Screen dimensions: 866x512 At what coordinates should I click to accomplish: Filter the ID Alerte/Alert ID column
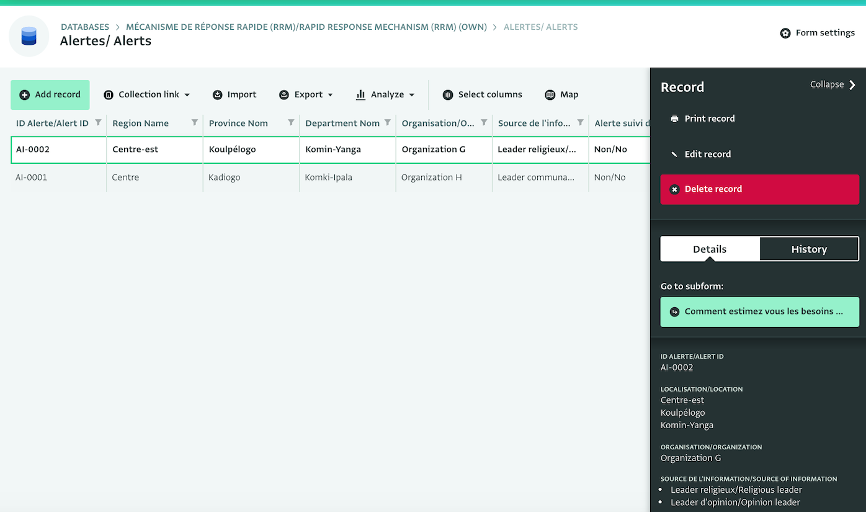click(x=98, y=122)
